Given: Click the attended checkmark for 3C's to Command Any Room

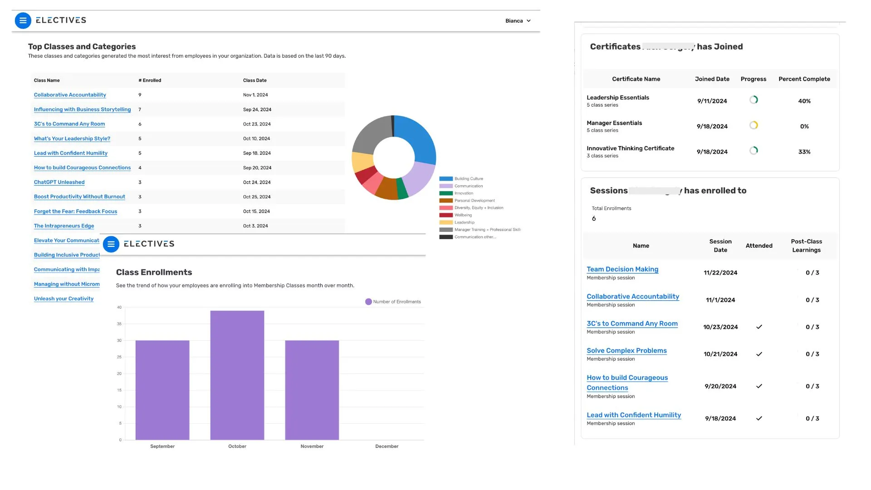Looking at the screenshot, I should pos(759,327).
